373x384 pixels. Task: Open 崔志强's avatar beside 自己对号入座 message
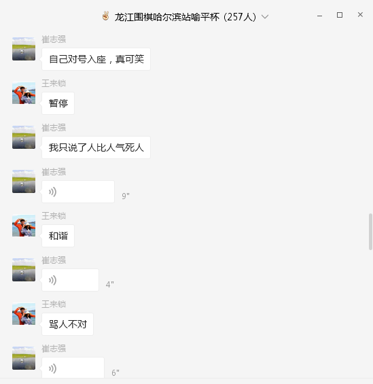[24, 49]
